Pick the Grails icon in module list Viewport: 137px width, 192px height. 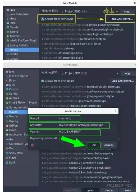coord(7,130)
